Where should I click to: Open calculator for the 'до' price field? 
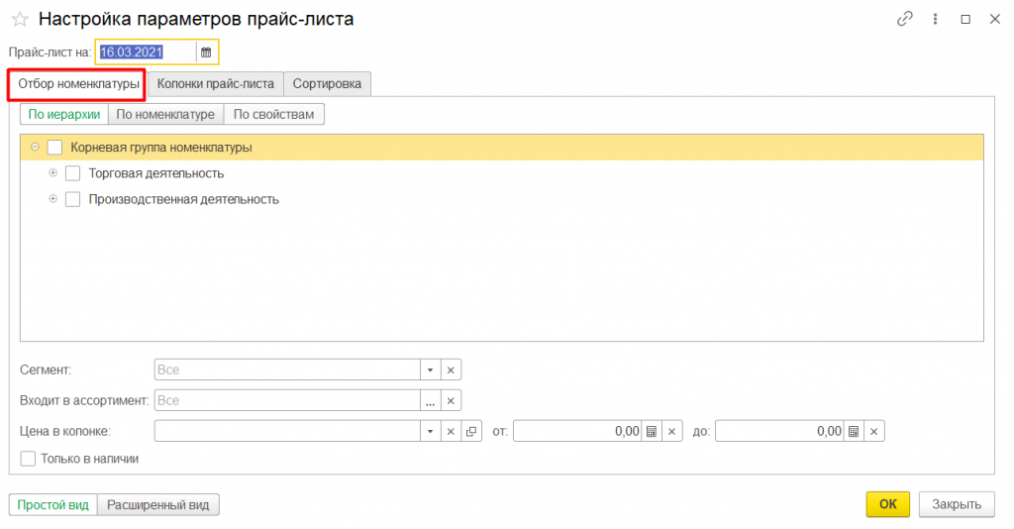(x=853, y=431)
